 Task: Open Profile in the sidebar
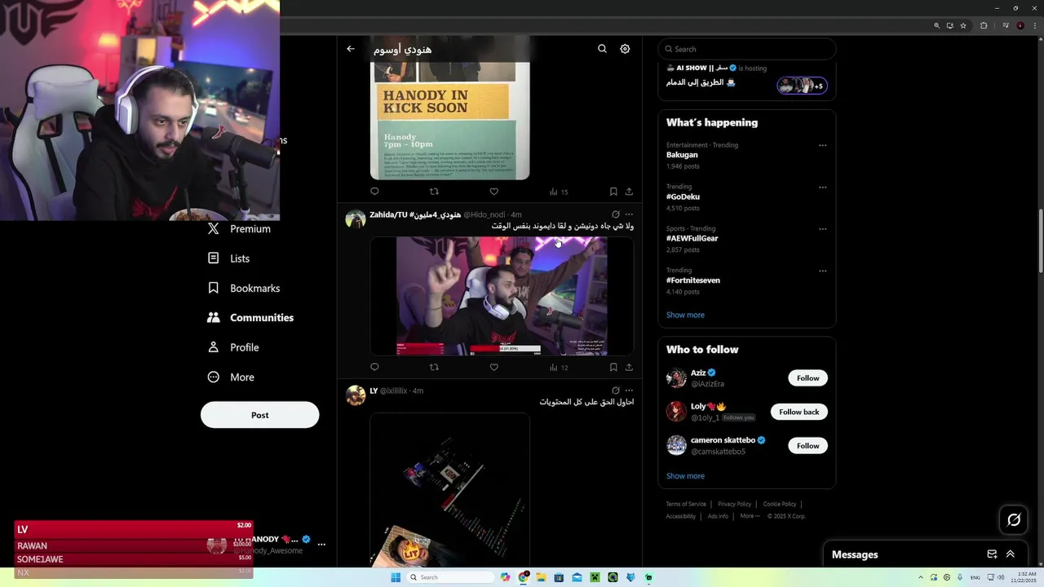[233, 347]
